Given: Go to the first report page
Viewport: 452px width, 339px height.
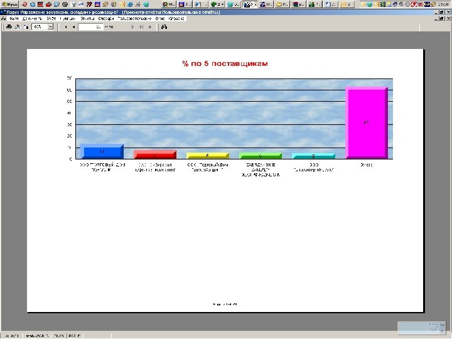Looking at the screenshot, I should click(66, 27).
